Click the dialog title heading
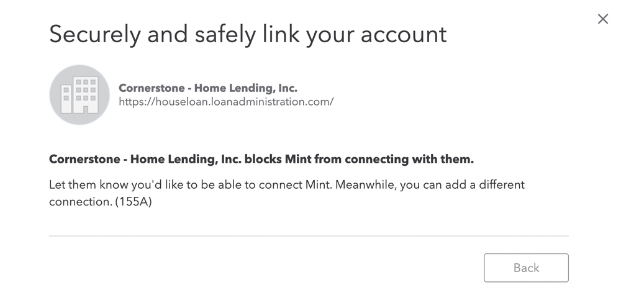Image resolution: width=621 pixels, height=290 pixels. 248,34
